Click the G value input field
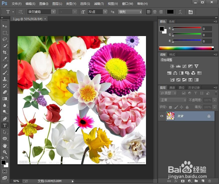This screenshot has height=184, width=219. [207, 35]
